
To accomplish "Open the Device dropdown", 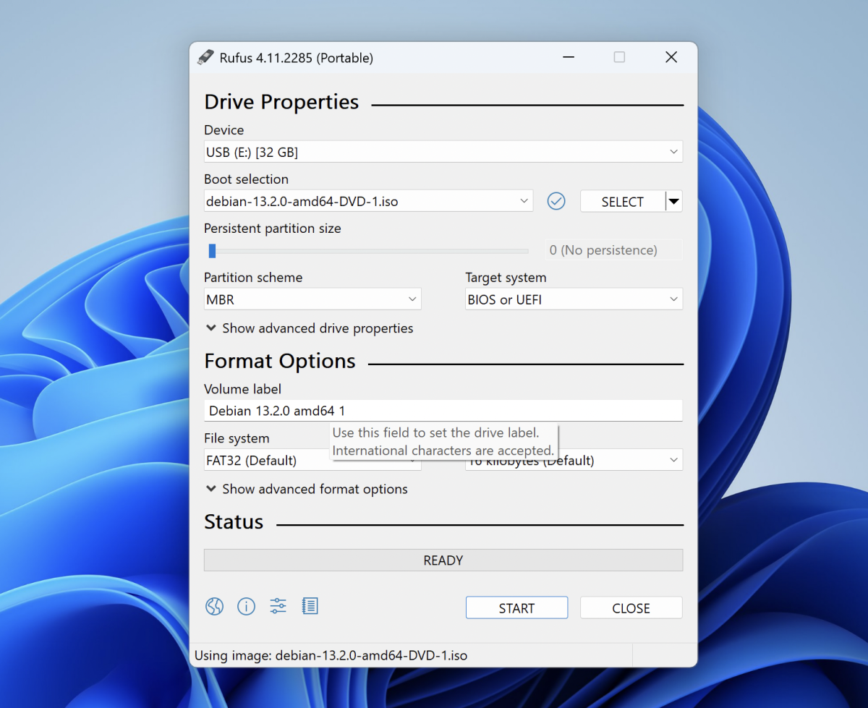I will pyautogui.click(x=443, y=153).
